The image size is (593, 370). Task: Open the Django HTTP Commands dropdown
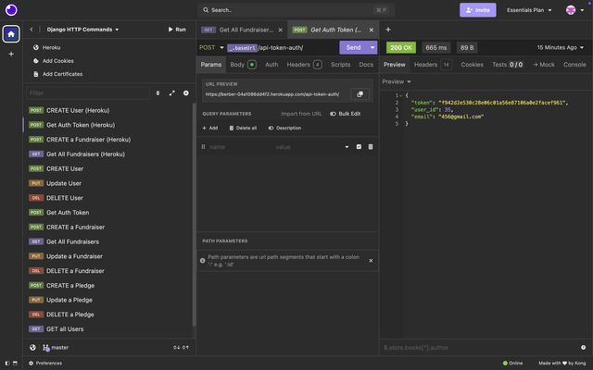(x=82, y=30)
